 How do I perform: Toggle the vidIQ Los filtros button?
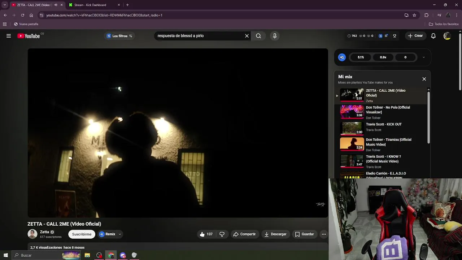[119, 36]
